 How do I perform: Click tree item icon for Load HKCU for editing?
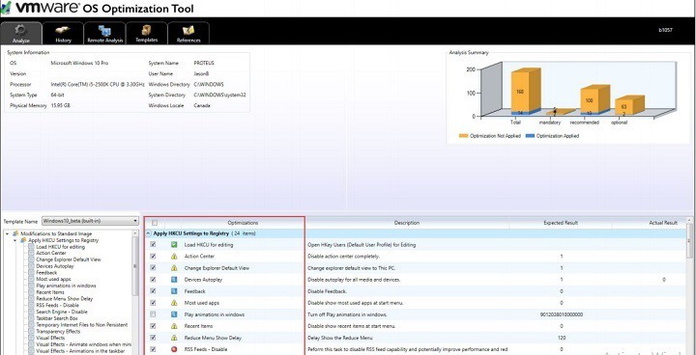pyautogui.click(x=31, y=247)
